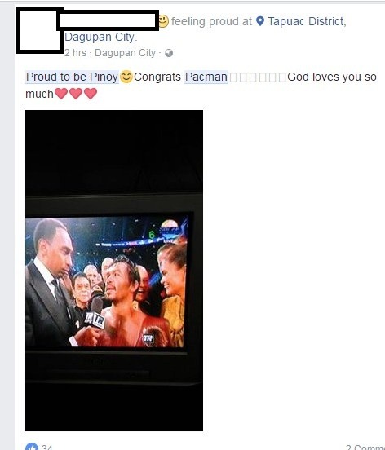Screen dimensions: 385x450
Task: Click the smiling emoji after Pinoy
Action: (x=126, y=77)
